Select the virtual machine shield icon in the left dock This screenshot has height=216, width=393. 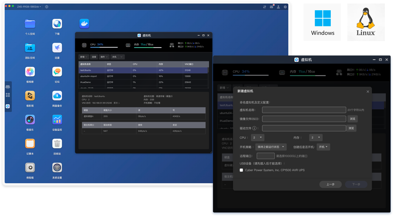pyautogui.click(x=8, y=106)
